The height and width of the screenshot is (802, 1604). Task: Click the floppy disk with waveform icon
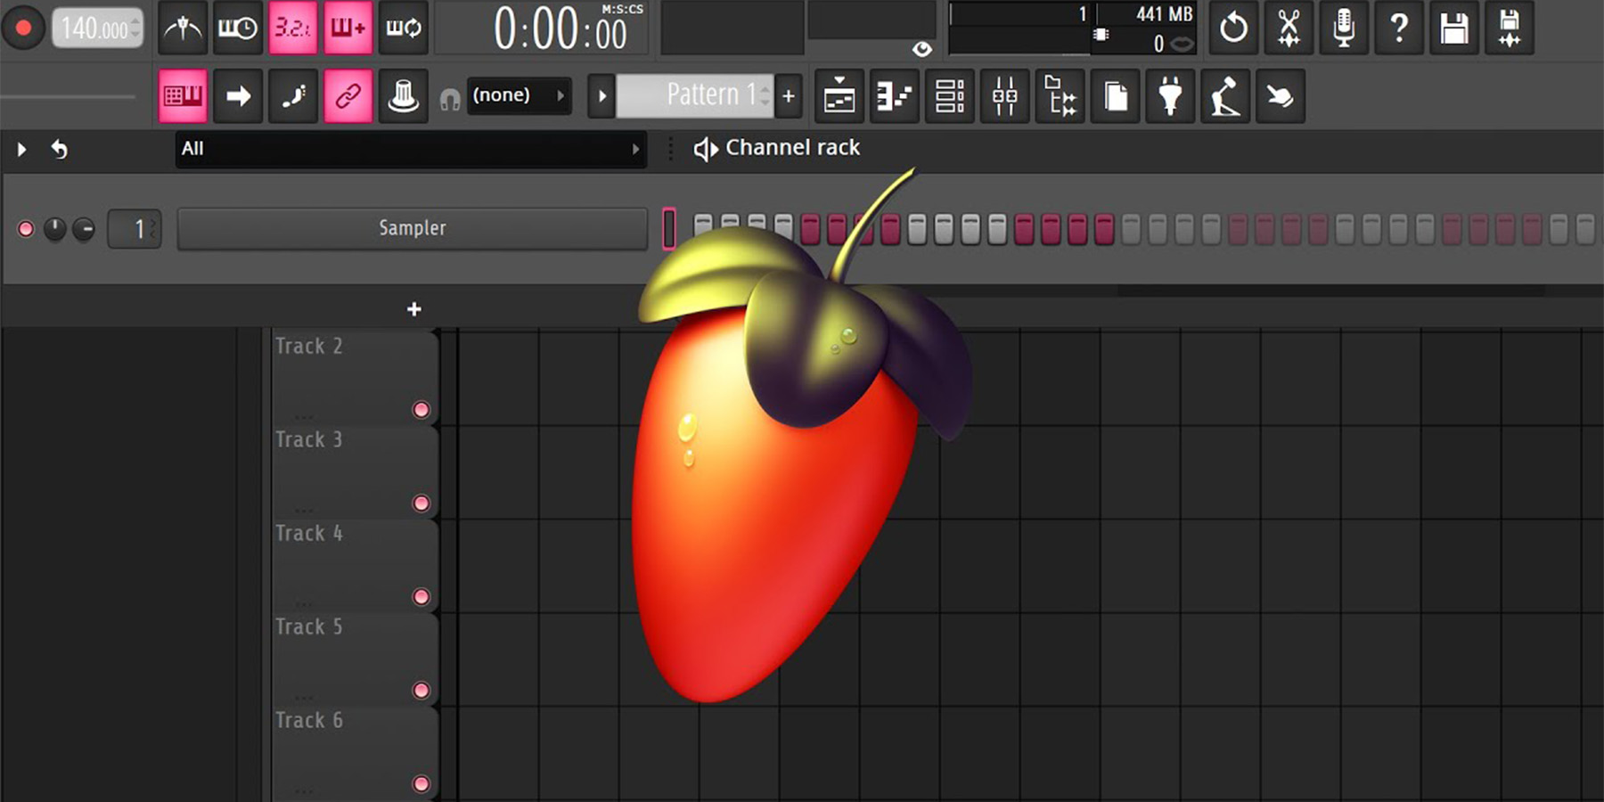[x=1510, y=29]
